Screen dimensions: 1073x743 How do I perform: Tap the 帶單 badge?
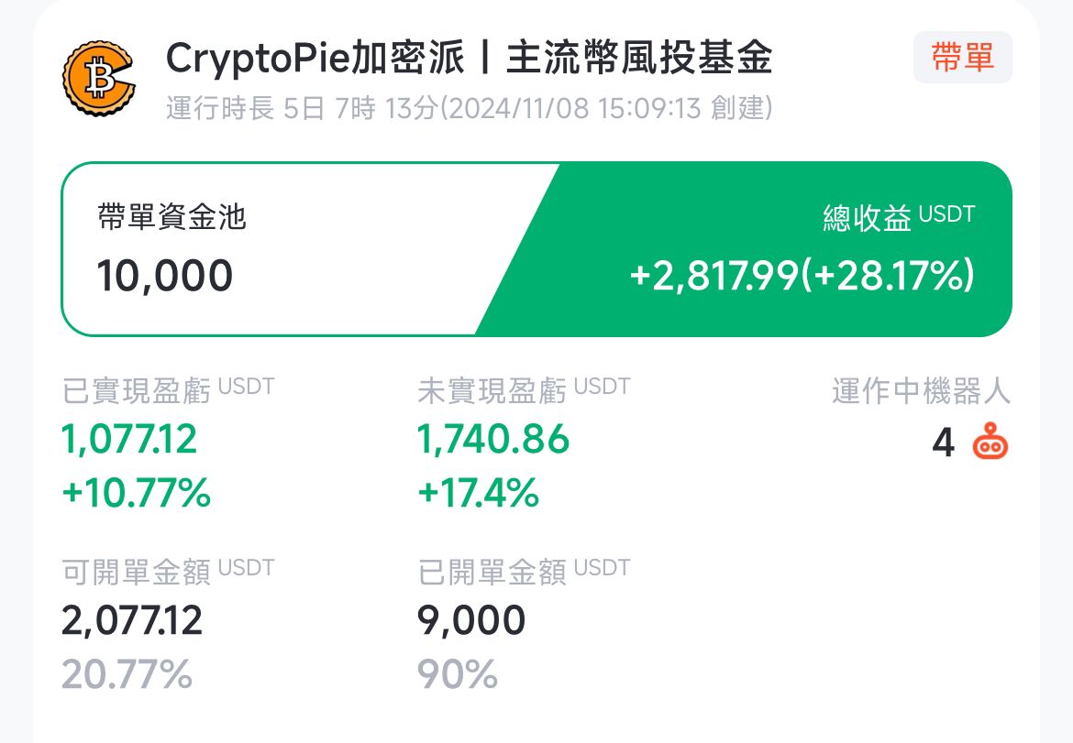click(x=962, y=58)
